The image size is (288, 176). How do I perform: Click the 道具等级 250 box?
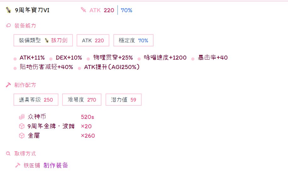pos(36,100)
